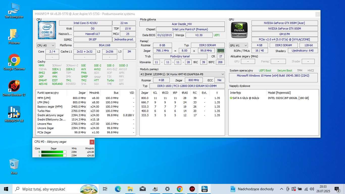Open the GPU #1 selector dropdown
The width and height of the screenshot is (345, 194).
pos(238,45)
